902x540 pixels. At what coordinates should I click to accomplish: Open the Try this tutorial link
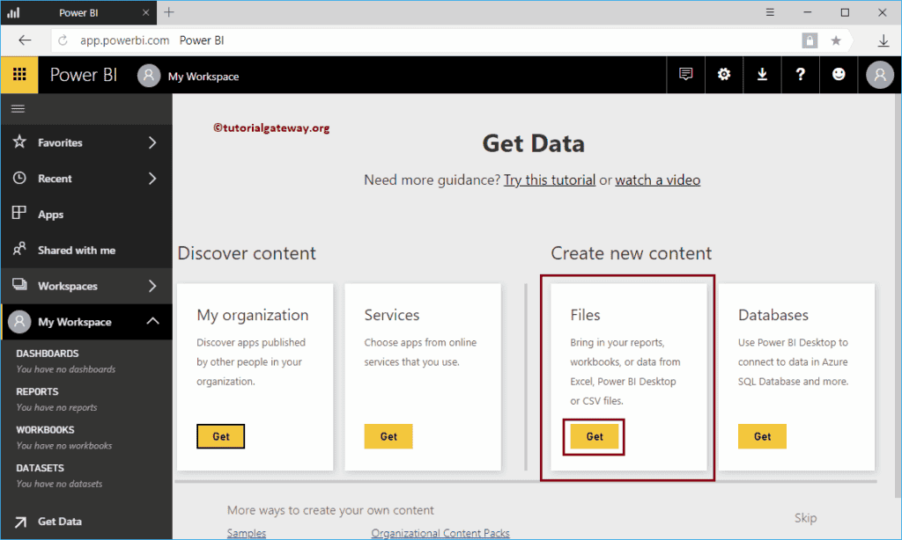[549, 179]
